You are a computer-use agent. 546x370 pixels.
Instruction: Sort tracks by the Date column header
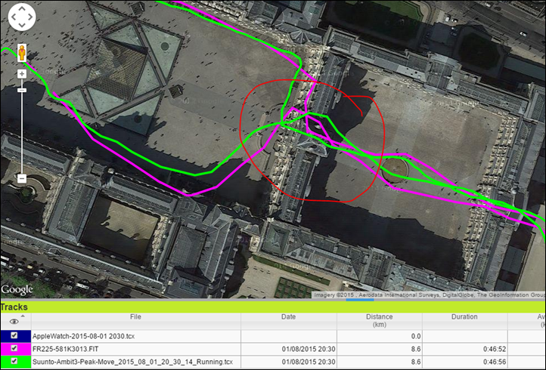[288, 317]
